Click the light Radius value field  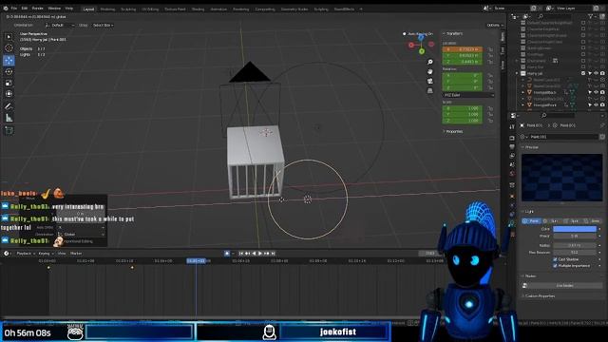(x=574, y=245)
